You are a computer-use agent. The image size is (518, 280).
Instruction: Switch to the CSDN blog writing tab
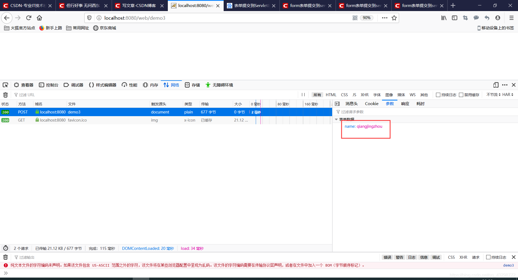click(x=140, y=5)
